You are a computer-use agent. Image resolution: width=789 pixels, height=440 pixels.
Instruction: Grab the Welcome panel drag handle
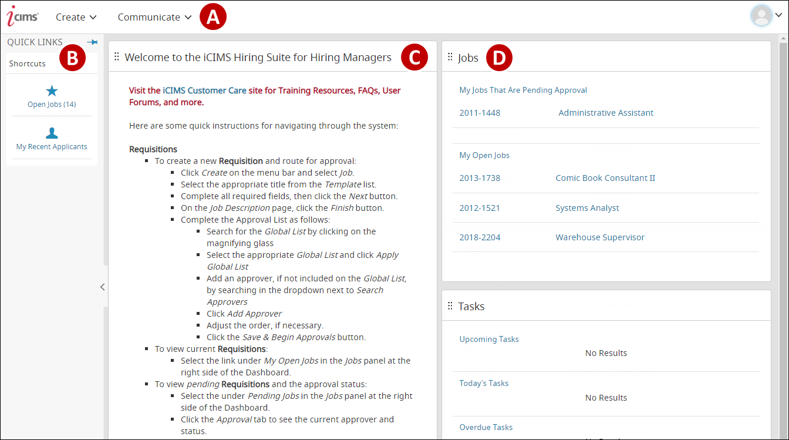[116, 57]
